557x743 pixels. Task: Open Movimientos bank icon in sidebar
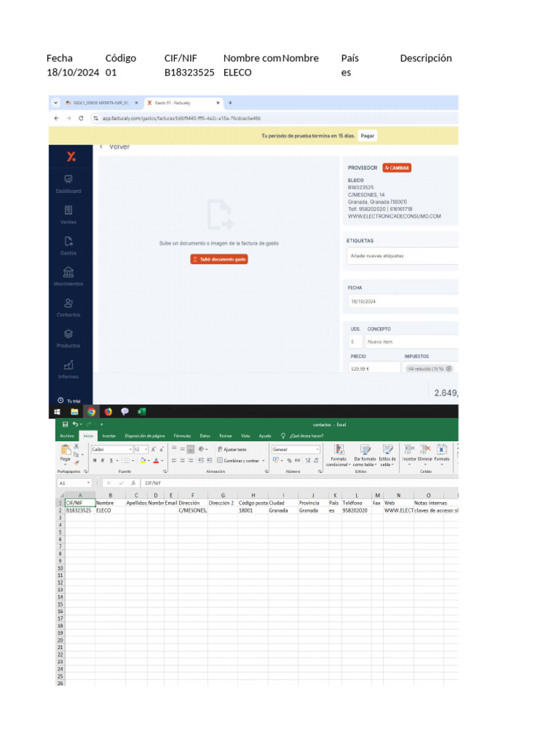coord(68,272)
